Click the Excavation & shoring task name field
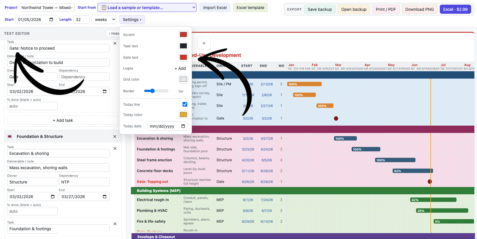 coord(58,153)
